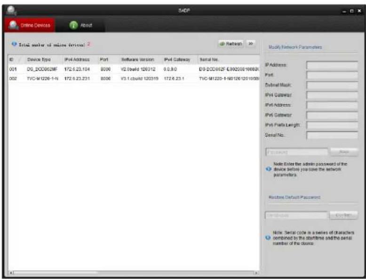This screenshot has width=366, height=279.
Task: Confirm restoring the default password
Action: (x=343, y=215)
